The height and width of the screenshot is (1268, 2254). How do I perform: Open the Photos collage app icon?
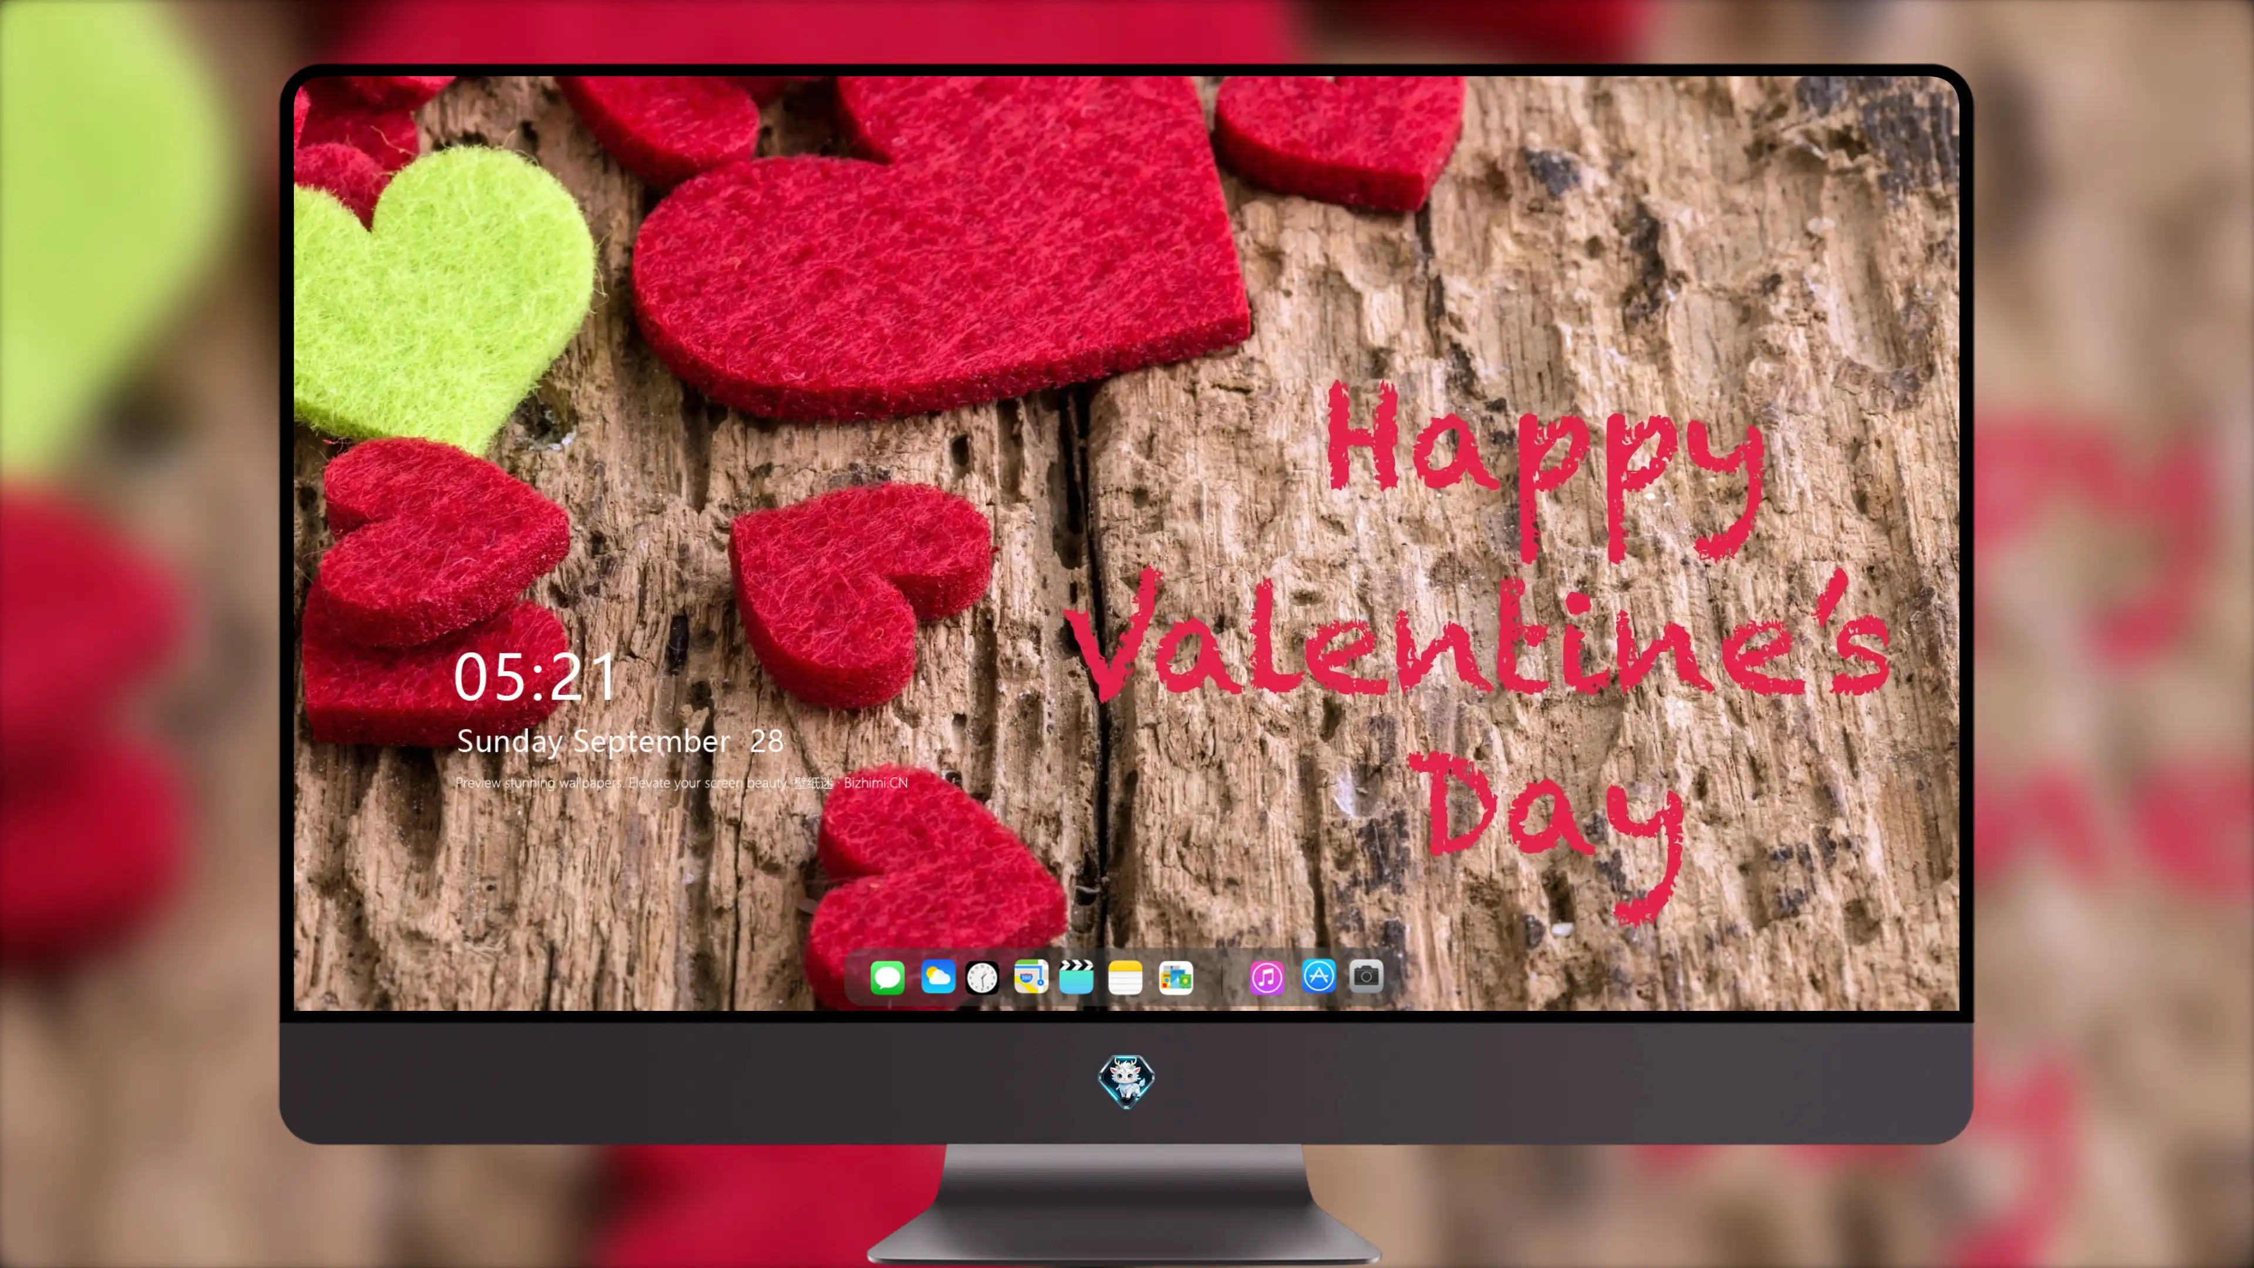(x=1176, y=977)
